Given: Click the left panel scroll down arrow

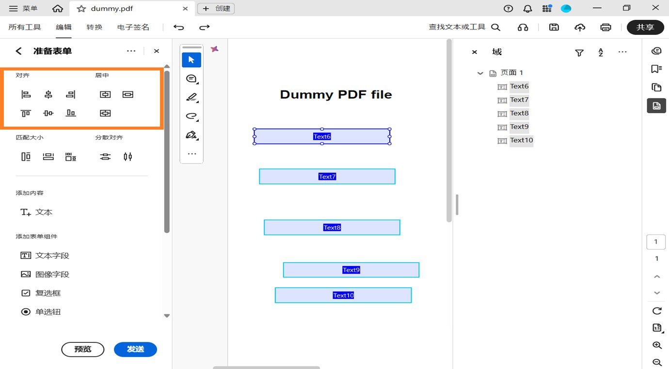Looking at the screenshot, I should [x=167, y=316].
